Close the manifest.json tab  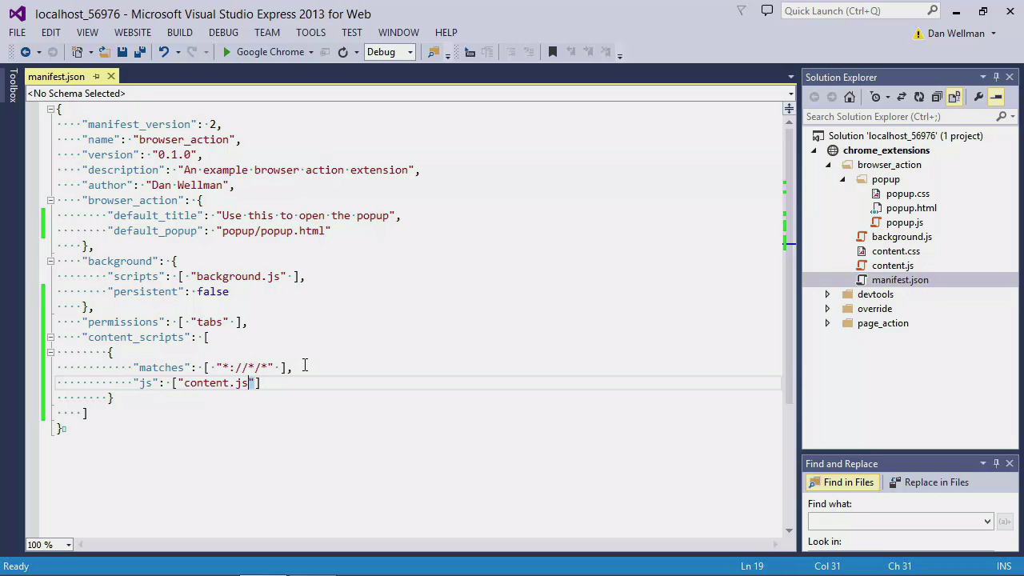(111, 76)
